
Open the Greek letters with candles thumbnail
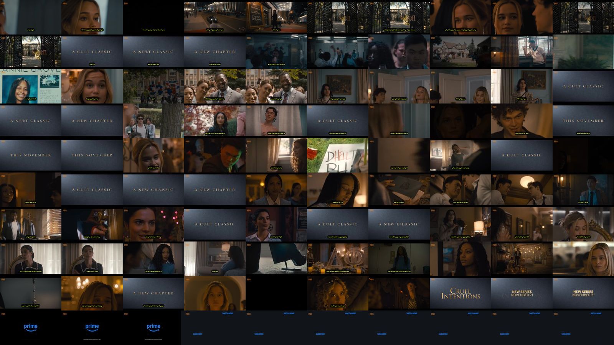tap(338, 259)
